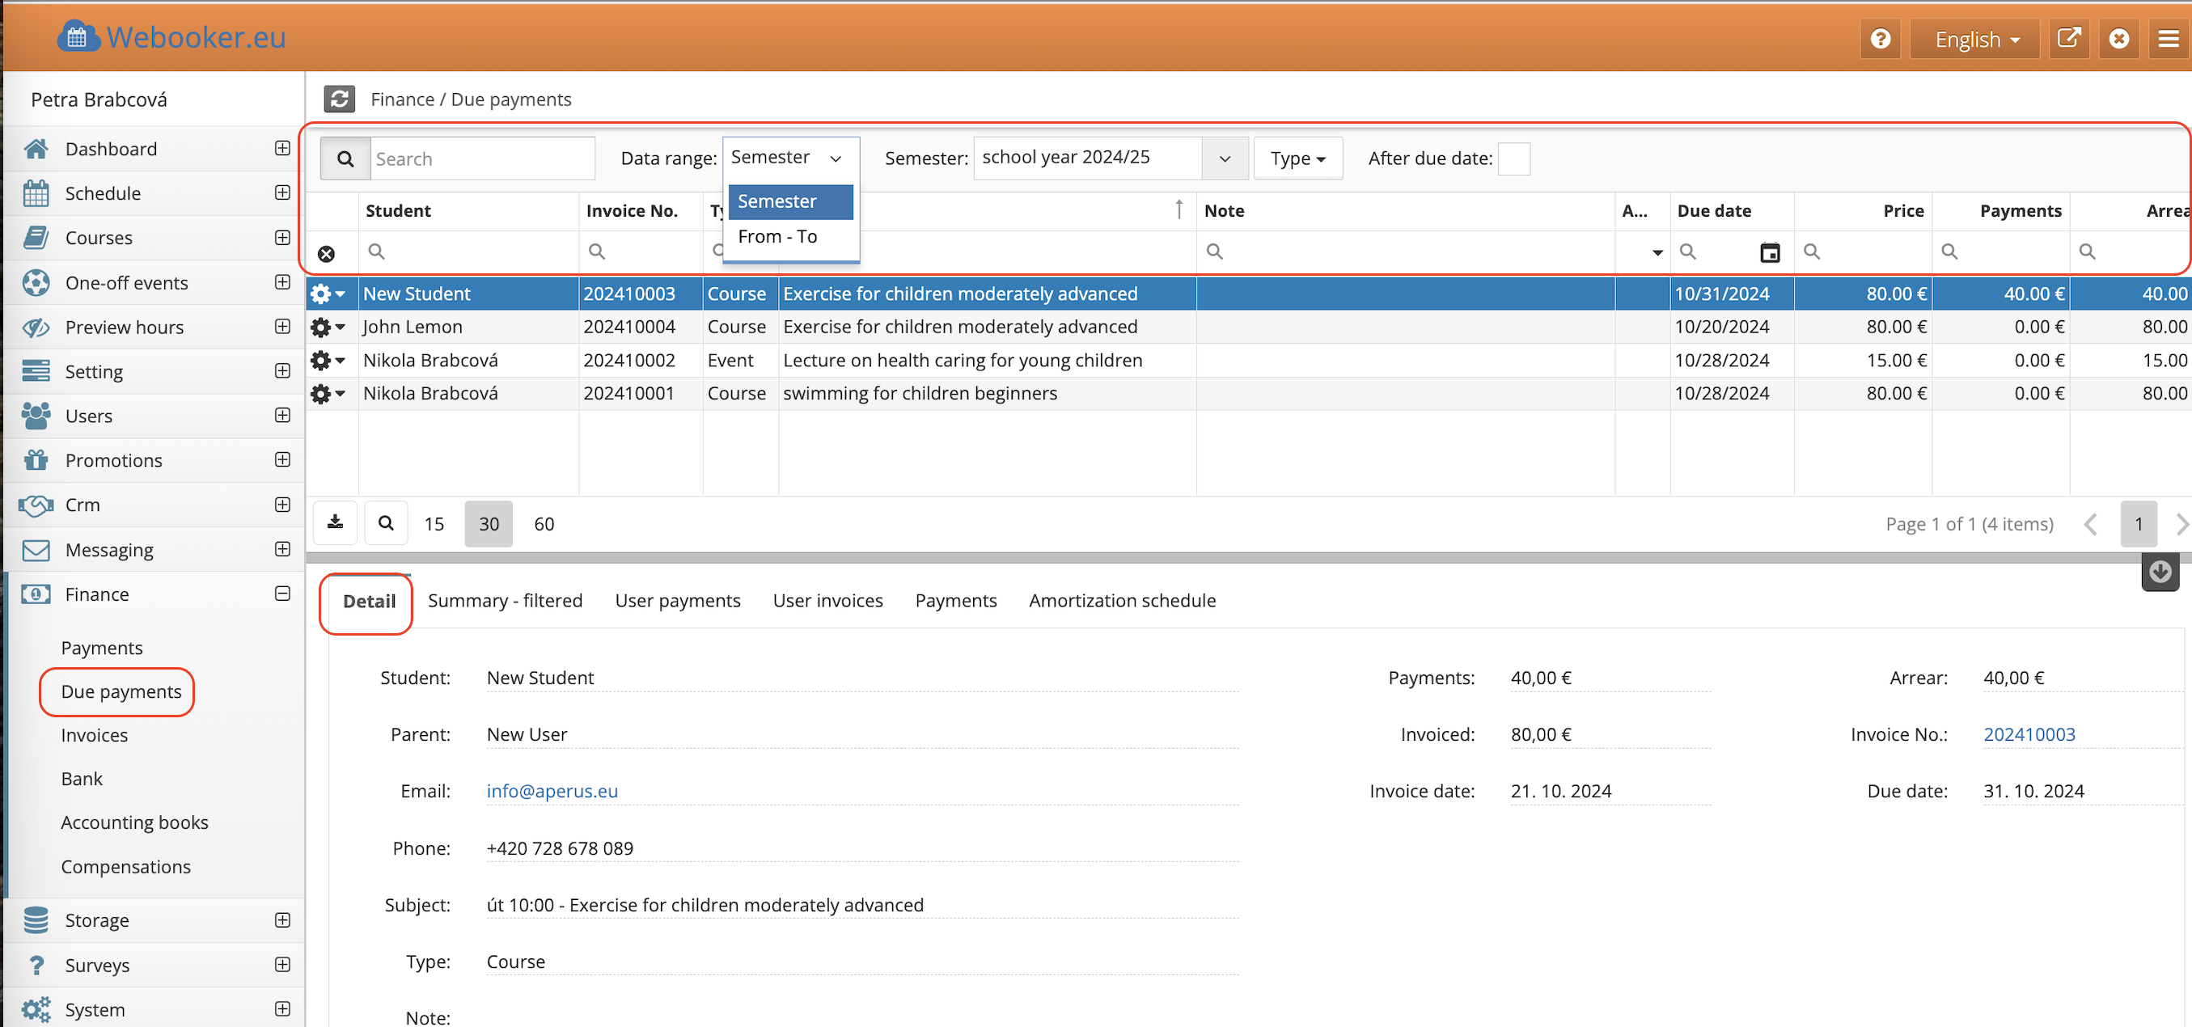
Task: Set page size to 60 rows
Action: point(544,524)
